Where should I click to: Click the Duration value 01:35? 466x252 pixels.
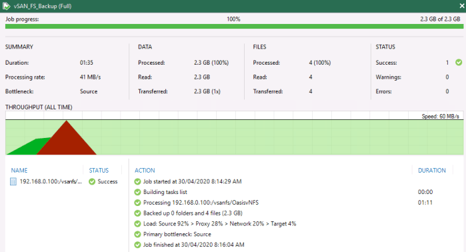tap(87, 63)
